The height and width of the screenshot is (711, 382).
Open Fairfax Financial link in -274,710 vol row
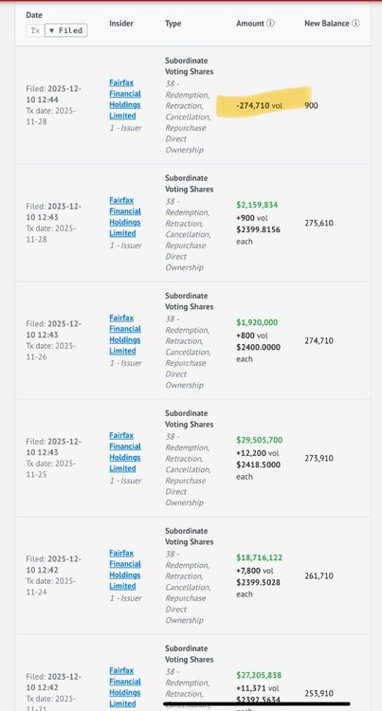[125, 100]
